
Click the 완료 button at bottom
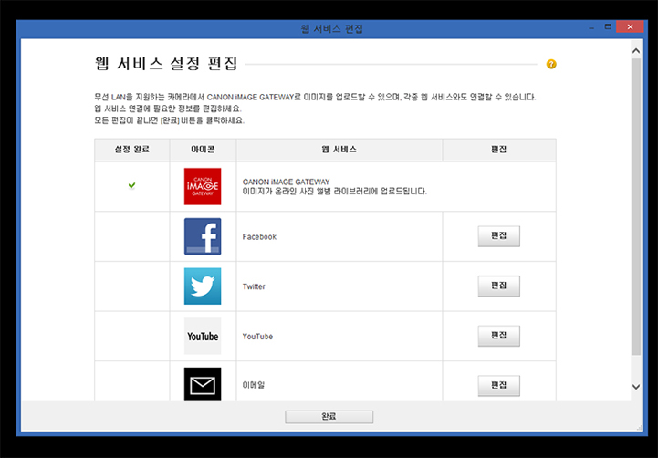329,416
